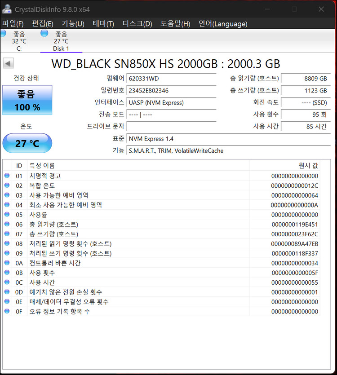Click the status dot for row 07 총 쓰기량
The height and width of the screenshot is (375, 337).
(7, 234)
